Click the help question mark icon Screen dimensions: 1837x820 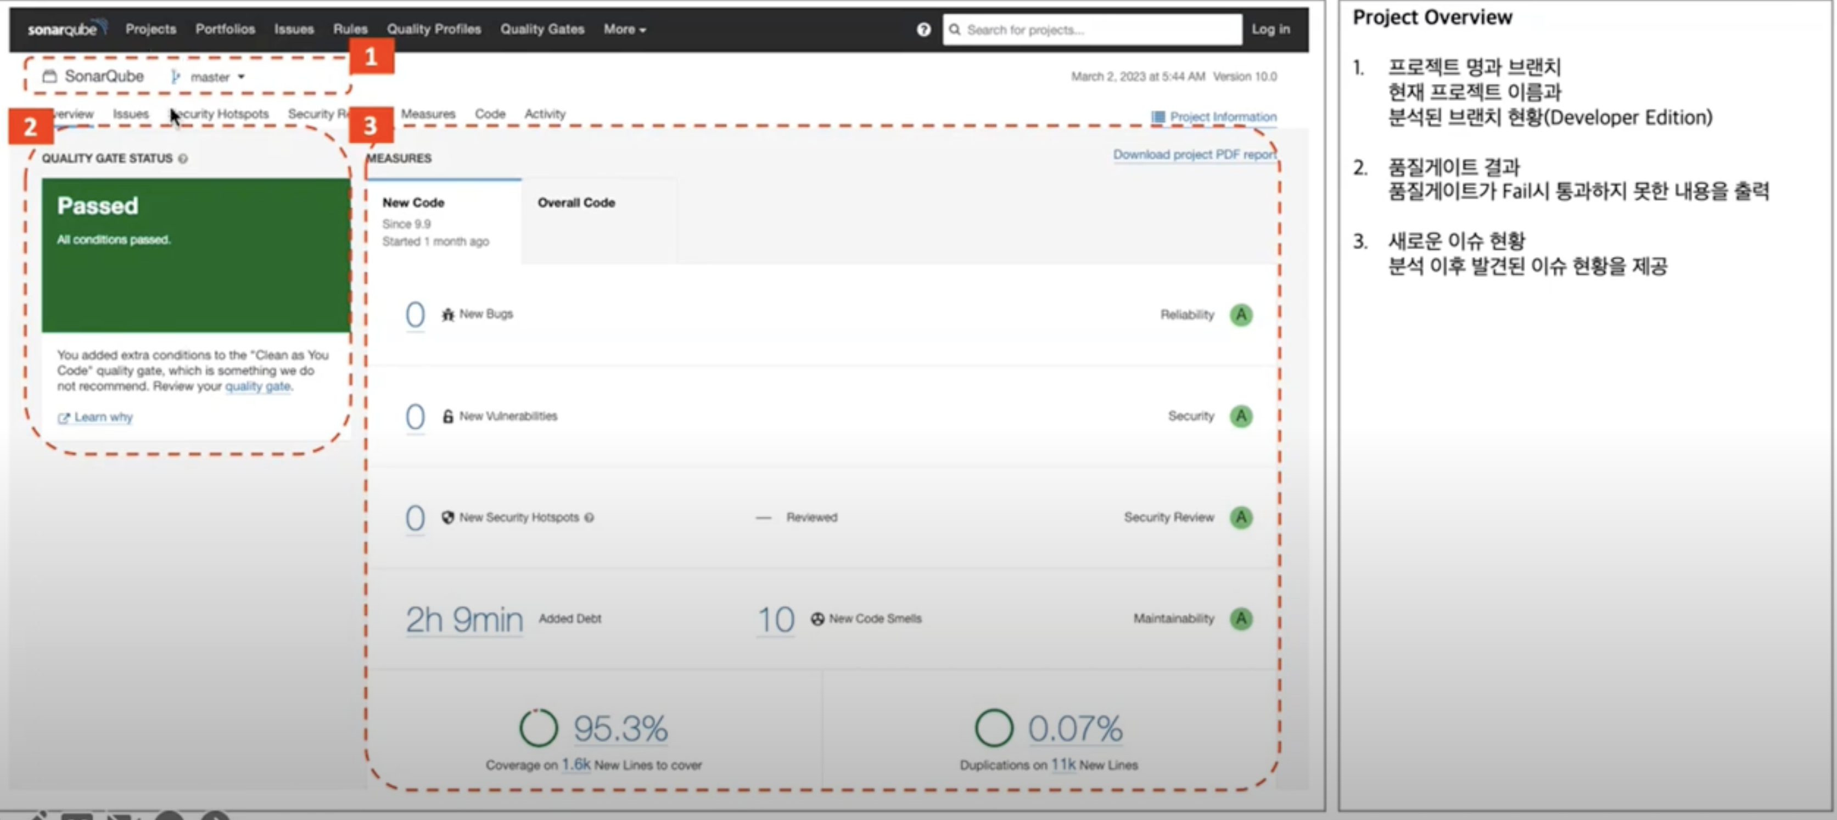923,29
